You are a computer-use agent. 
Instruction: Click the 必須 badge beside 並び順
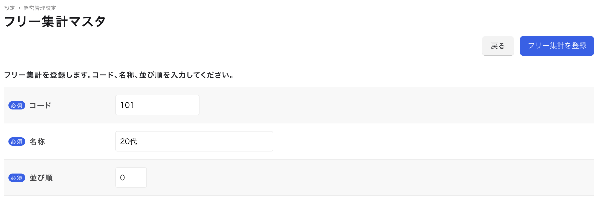[x=17, y=178]
